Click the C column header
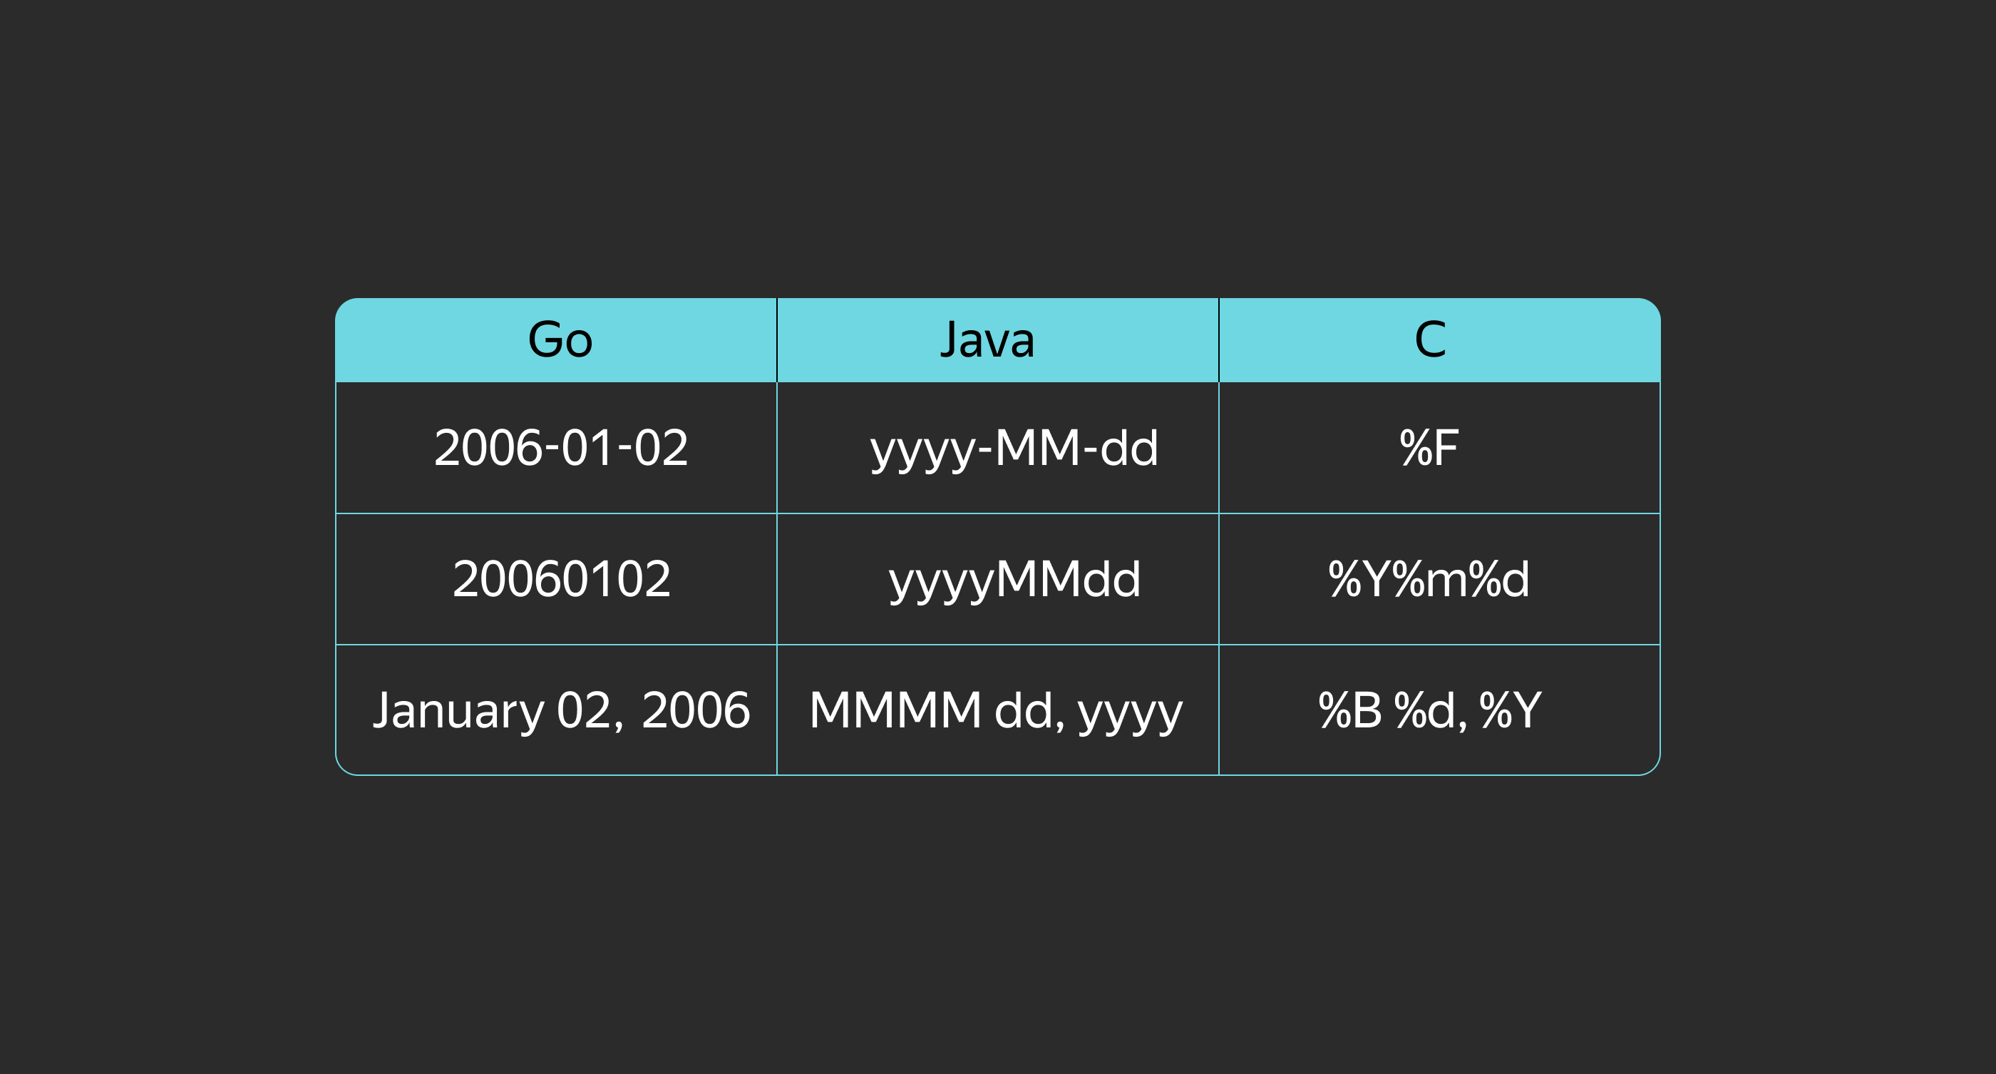1996x1074 pixels. (x=1440, y=340)
